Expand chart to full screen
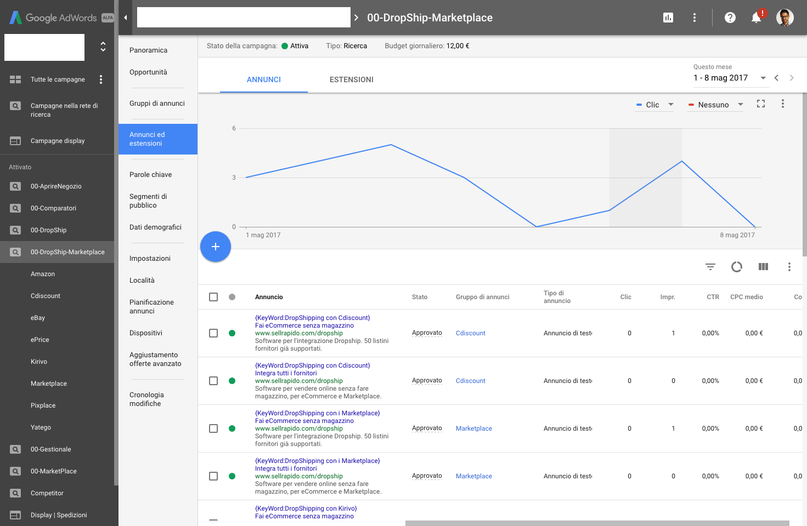Viewport: 807px width, 526px height. (x=761, y=104)
